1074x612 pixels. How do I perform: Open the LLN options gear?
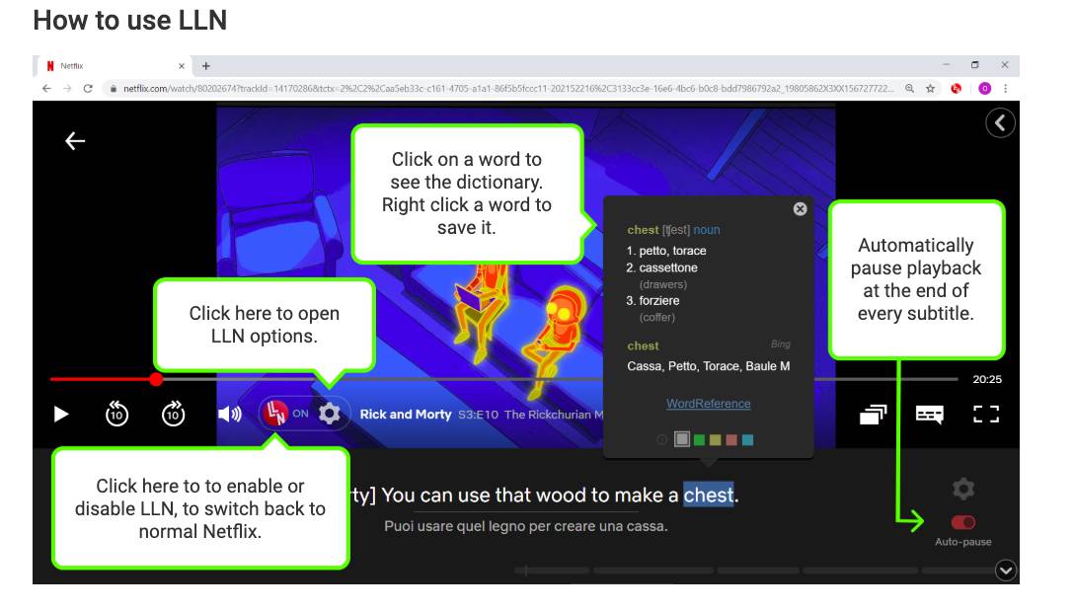pos(327,415)
